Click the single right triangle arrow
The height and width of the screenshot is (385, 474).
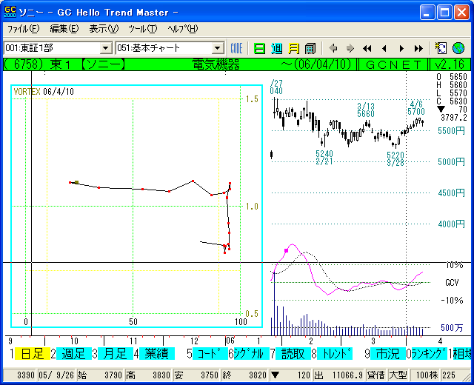click(x=401, y=48)
